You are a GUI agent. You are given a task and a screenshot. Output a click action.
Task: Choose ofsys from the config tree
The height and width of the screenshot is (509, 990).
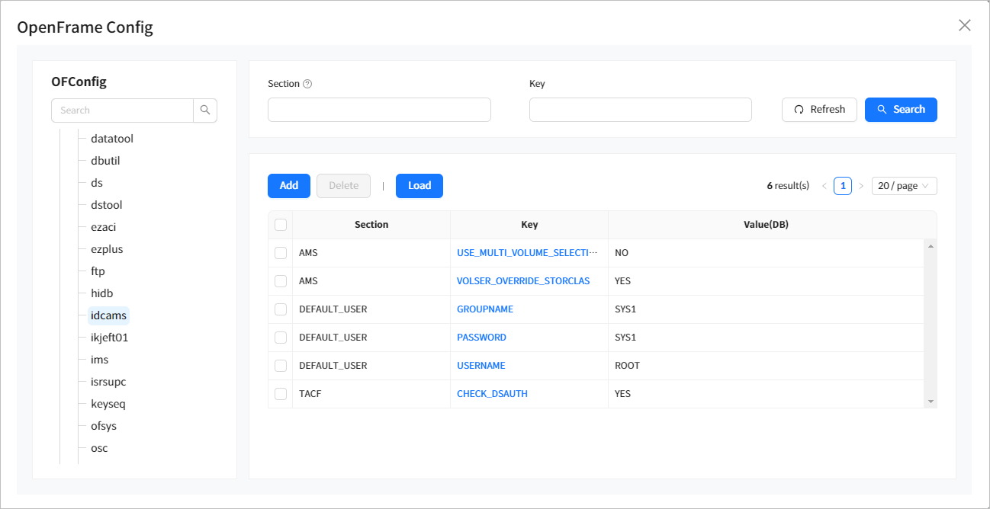(x=104, y=426)
